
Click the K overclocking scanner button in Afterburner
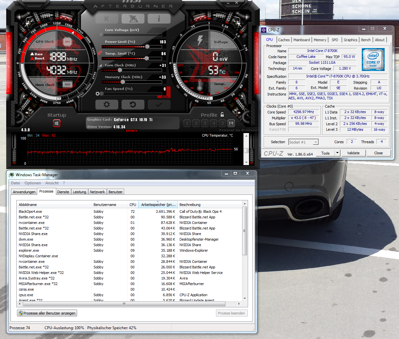(x=107, y=19)
